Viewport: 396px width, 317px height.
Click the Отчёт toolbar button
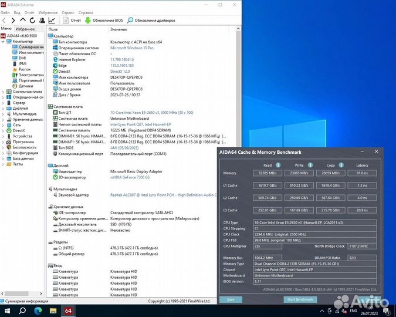pyautogui.click(x=72, y=21)
